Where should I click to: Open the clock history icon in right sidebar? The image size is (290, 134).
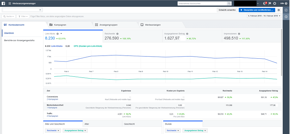pos(286,17)
